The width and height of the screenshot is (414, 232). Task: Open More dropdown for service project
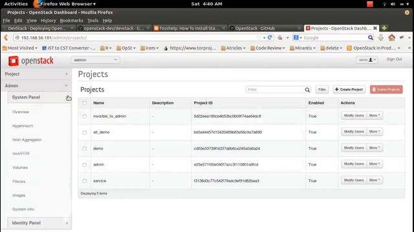point(375,180)
